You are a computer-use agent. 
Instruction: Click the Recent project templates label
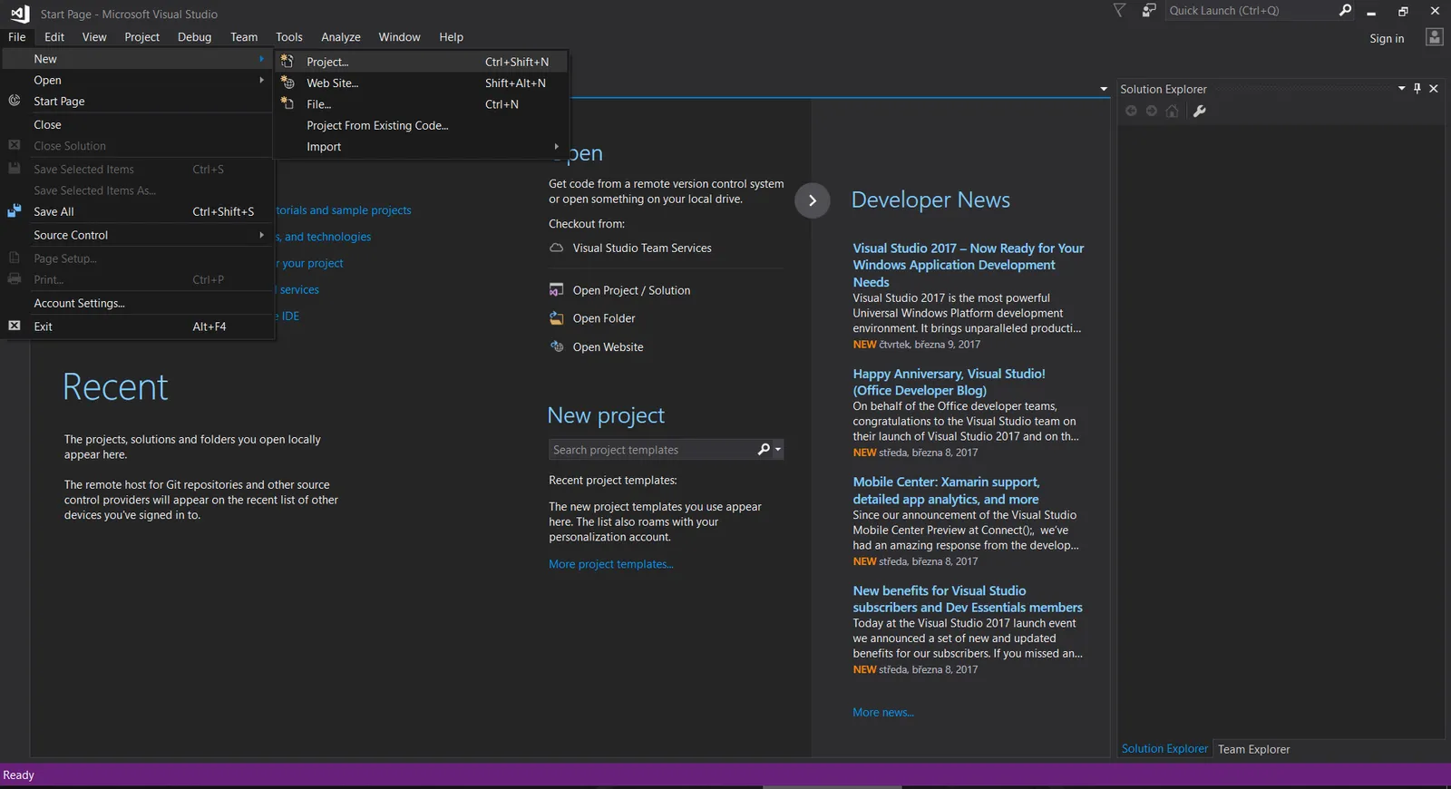613,480
